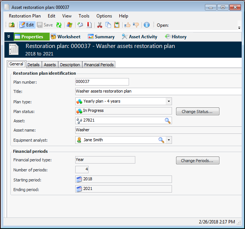Open the Tools menu
Screen dimensions: 245x229
[84, 16]
